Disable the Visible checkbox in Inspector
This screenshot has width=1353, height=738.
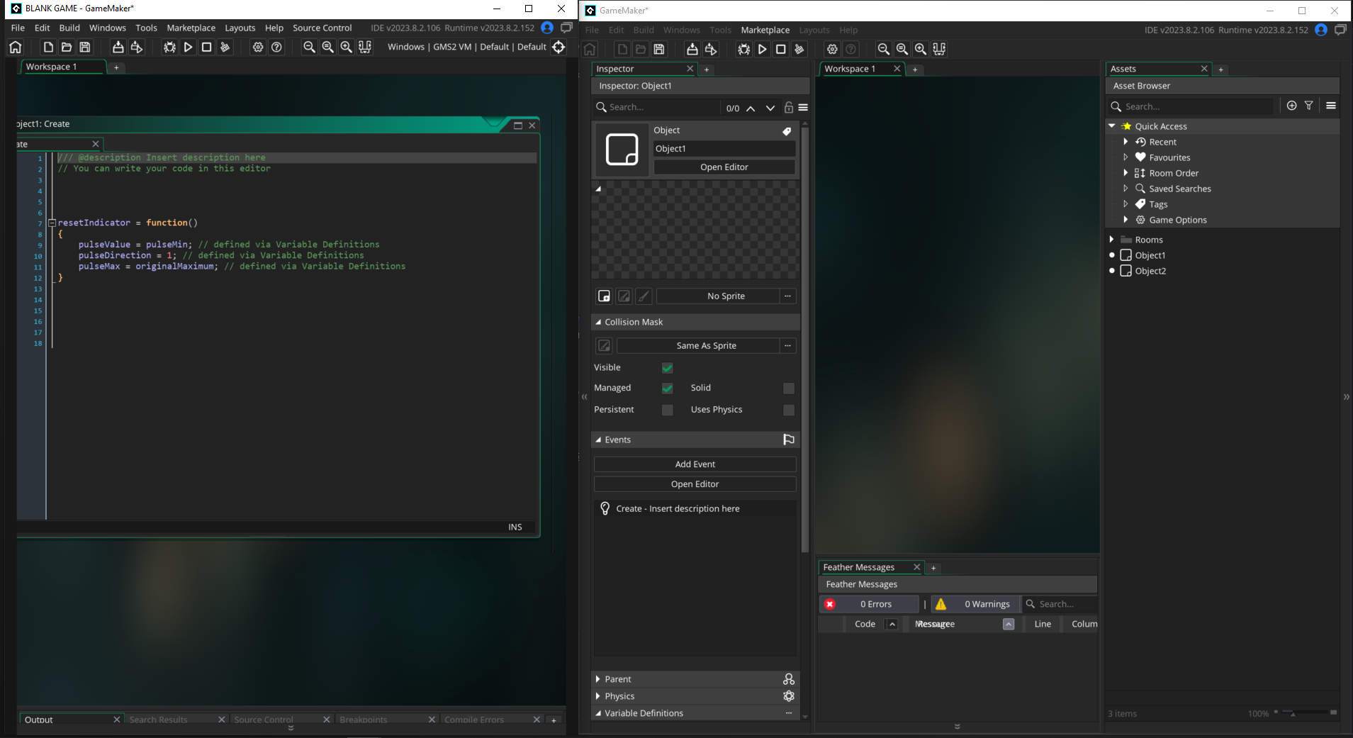pos(668,368)
